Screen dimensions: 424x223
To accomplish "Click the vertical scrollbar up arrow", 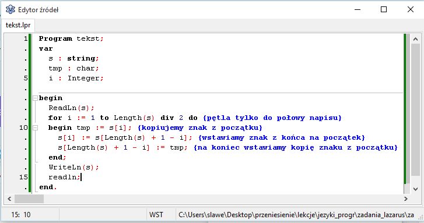I will point(415,39).
